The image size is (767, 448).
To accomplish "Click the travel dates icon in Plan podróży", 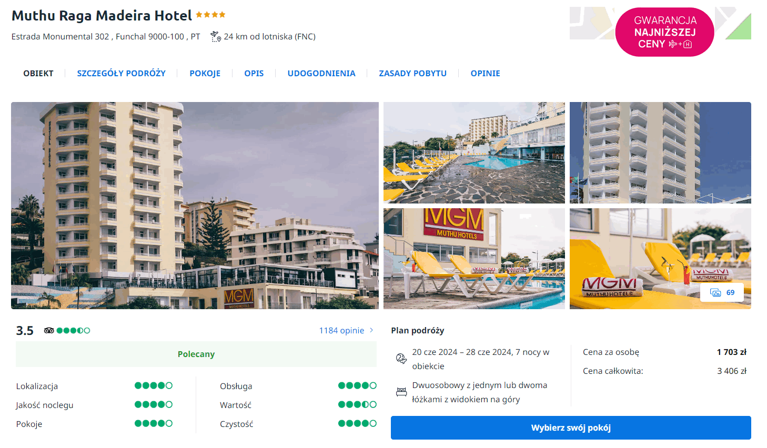I will 401,359.
